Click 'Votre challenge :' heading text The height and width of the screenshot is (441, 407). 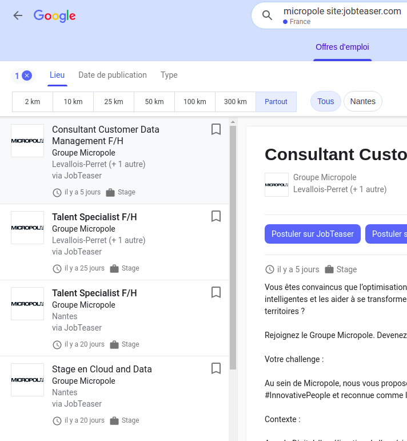click(294, 359)
